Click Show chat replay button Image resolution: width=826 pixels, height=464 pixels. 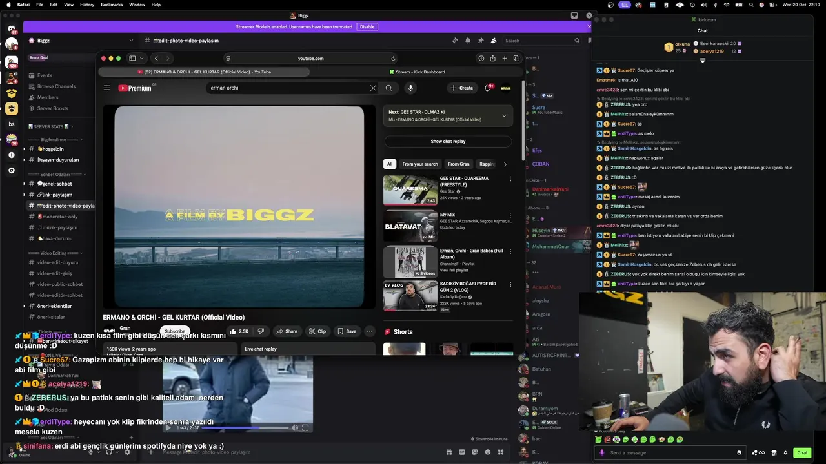click(x=448, y=141)
